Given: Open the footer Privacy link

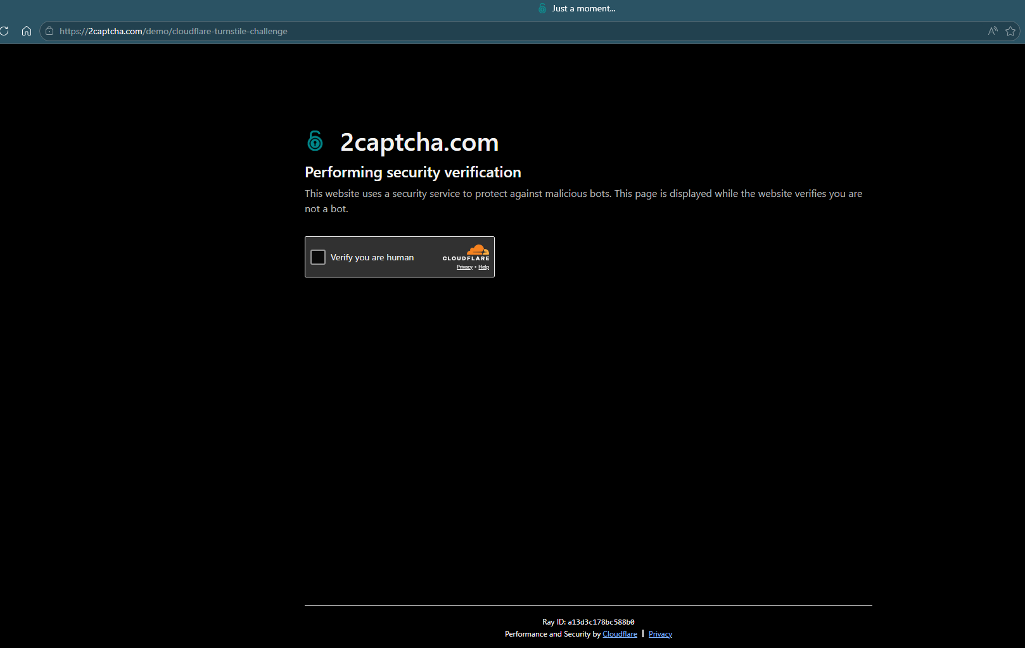Looking at the screenshot, I should (660, 634).
